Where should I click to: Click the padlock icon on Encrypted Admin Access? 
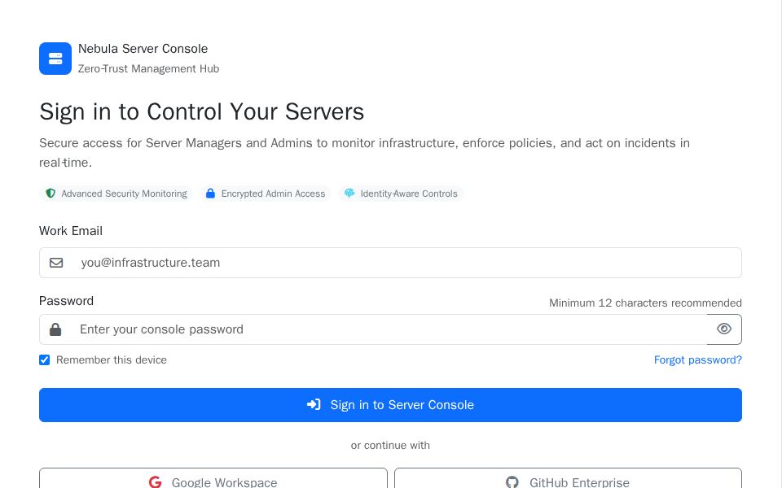tap(210, 194)
